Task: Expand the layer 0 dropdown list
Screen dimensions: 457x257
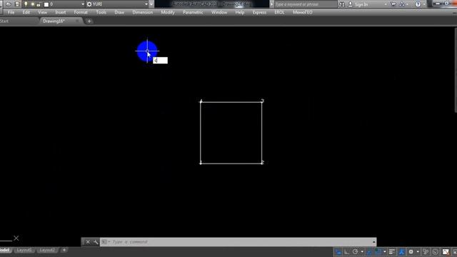Action: tap(83, 4)
